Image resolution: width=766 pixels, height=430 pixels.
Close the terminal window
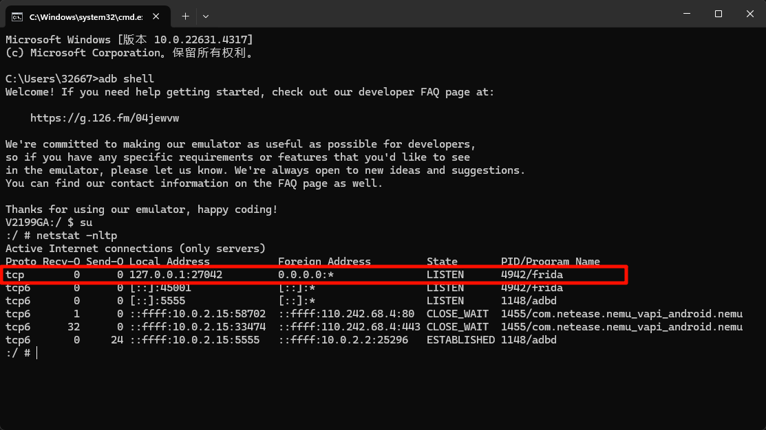pyautogui.click(x=749, y=14)
